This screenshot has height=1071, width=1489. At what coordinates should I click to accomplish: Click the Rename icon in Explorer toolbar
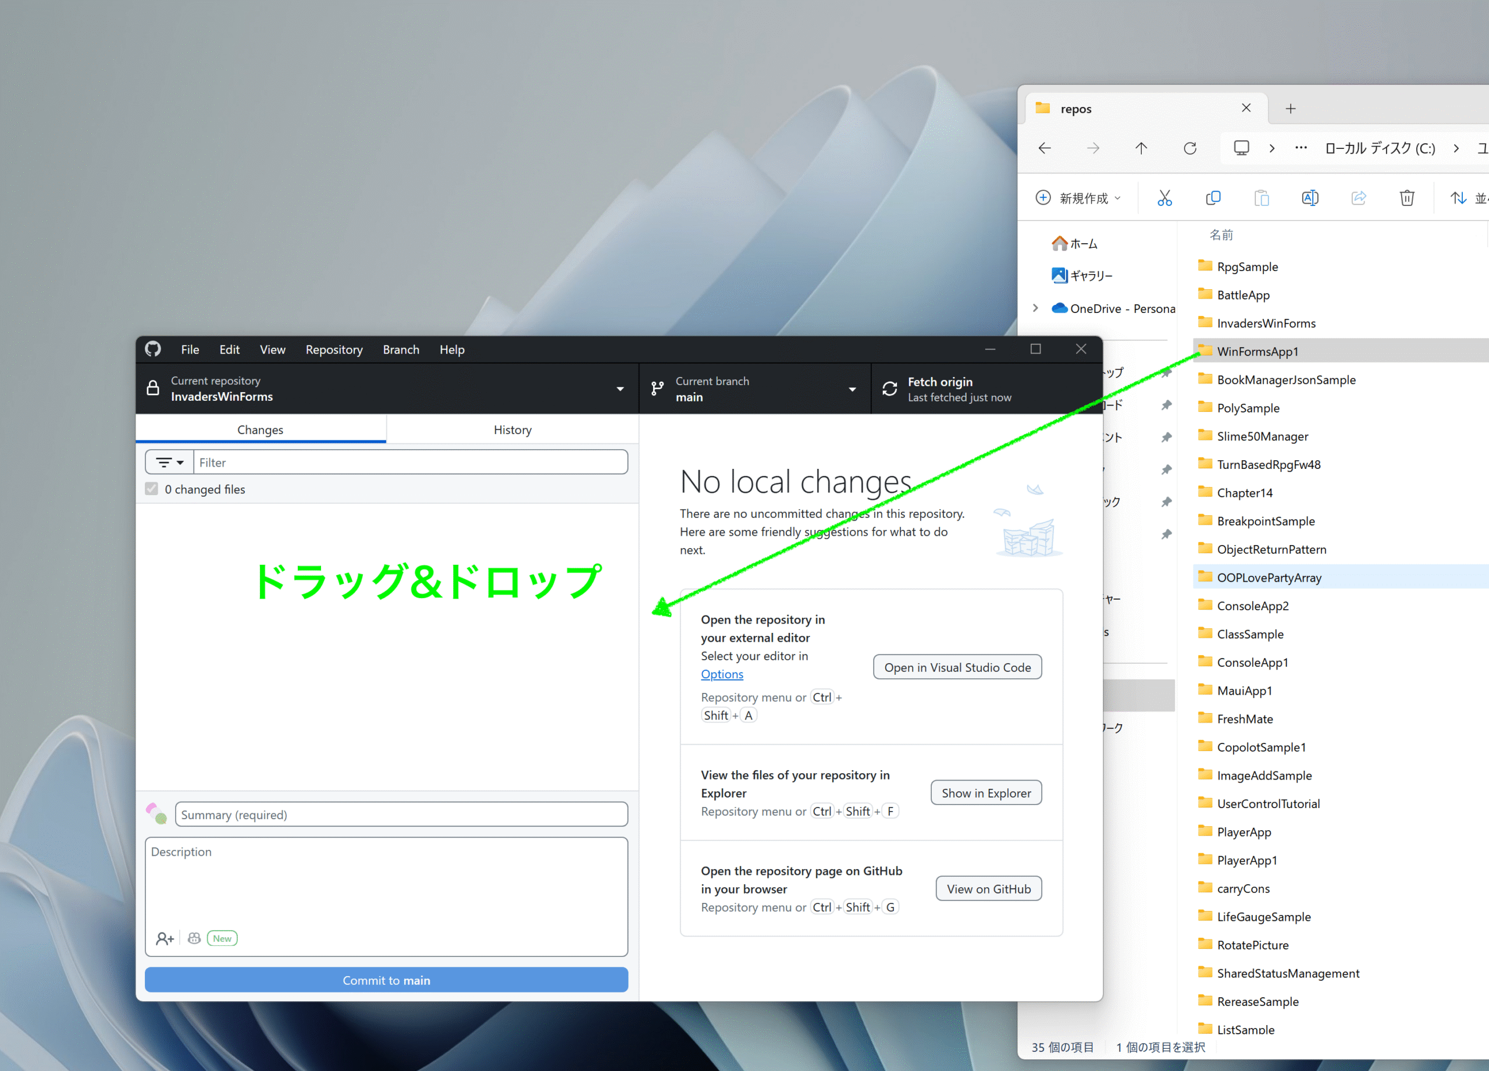(x=1310, y=198)
